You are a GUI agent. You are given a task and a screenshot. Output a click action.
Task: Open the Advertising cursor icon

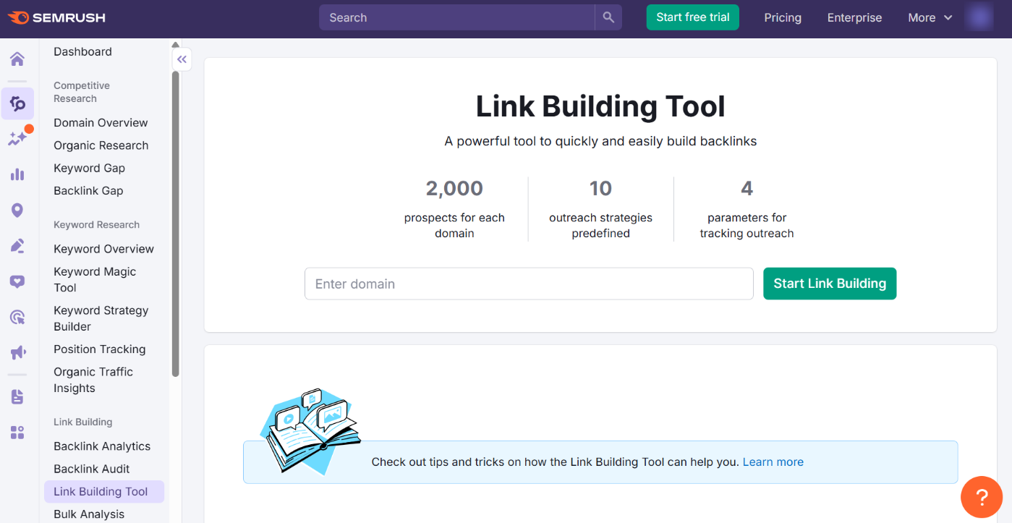(x=17, y=317)
